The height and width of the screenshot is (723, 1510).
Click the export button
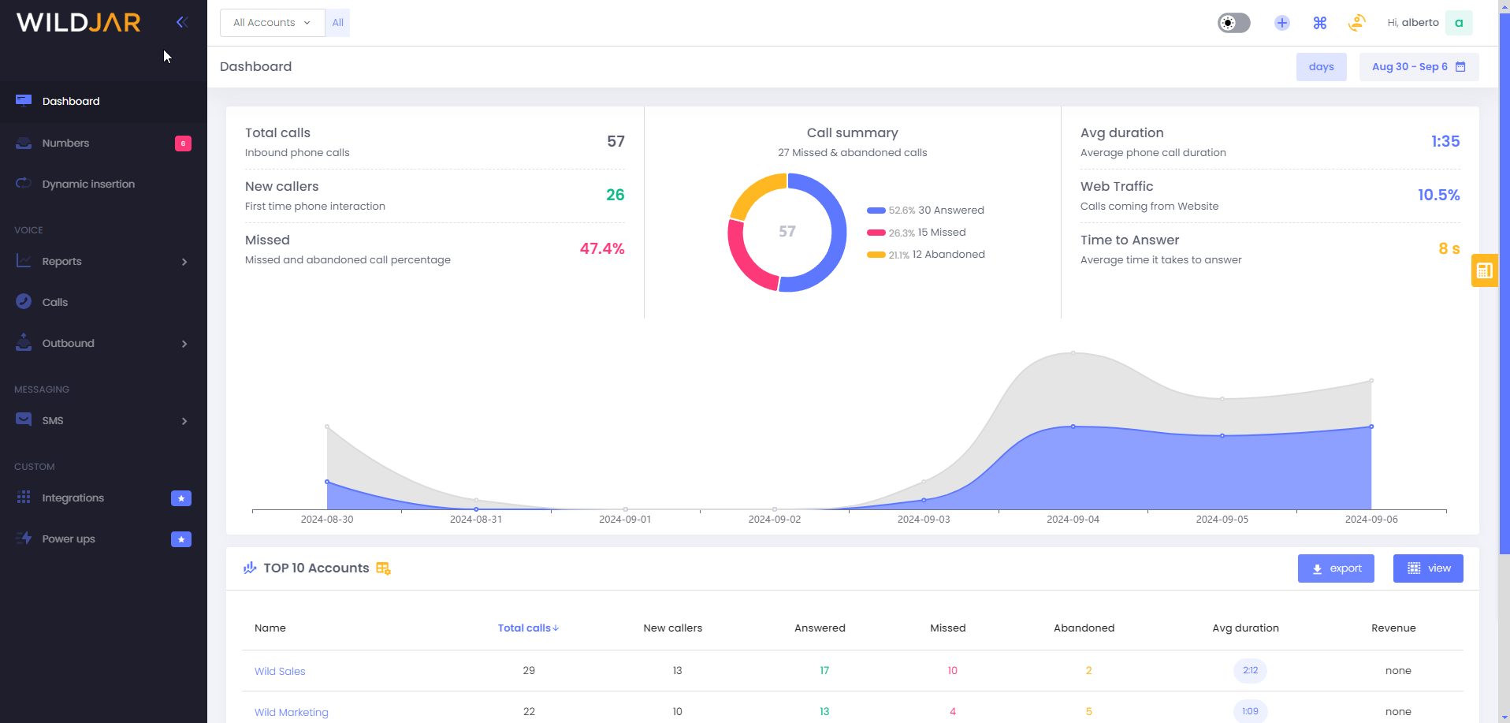[1336, 568]
